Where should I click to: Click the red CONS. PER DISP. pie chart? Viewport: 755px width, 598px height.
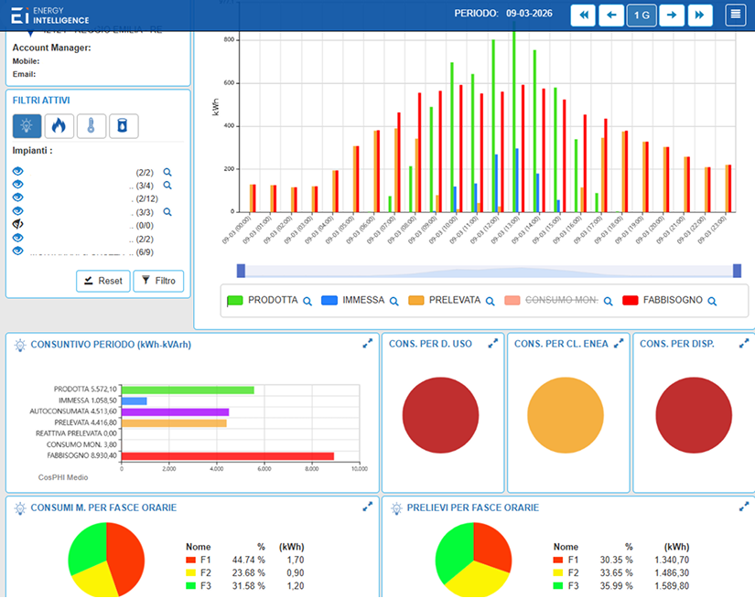692,411
